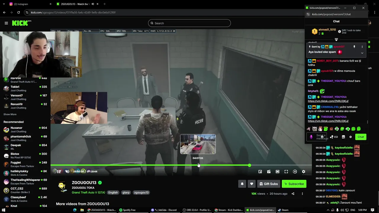This screenshot has height=213, width=379.
Task: Open Tokbri channel in sidebar
Action: click(25, 88)
